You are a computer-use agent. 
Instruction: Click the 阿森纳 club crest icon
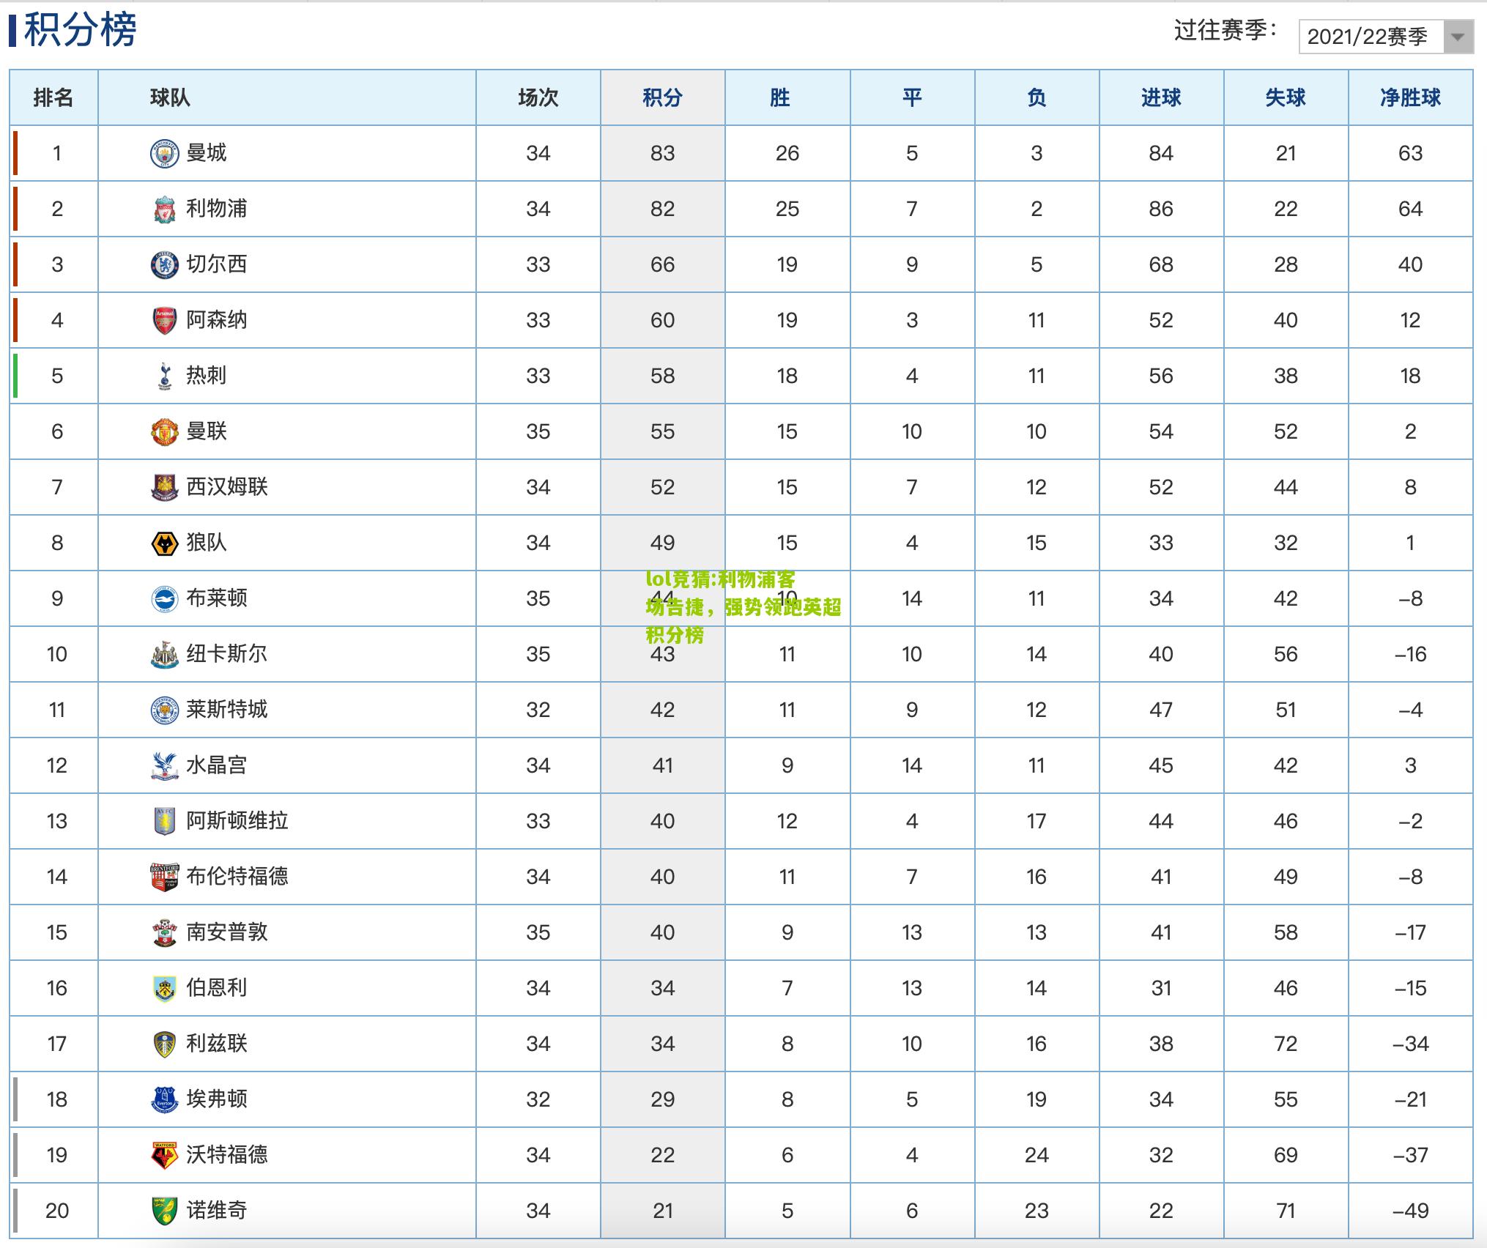[164, 321]
